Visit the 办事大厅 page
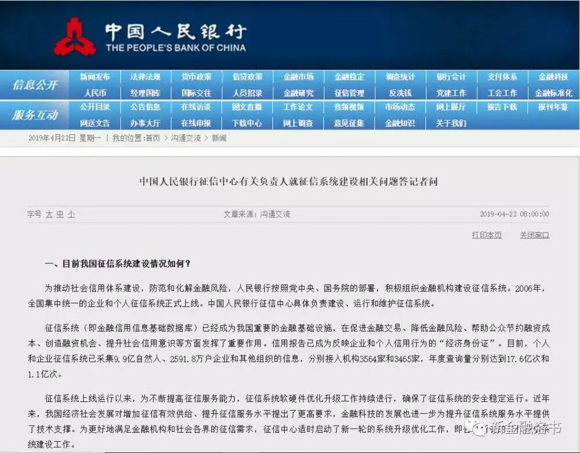Screen dimensions: 580x453 pyautogui.click(x=146, y=123)
